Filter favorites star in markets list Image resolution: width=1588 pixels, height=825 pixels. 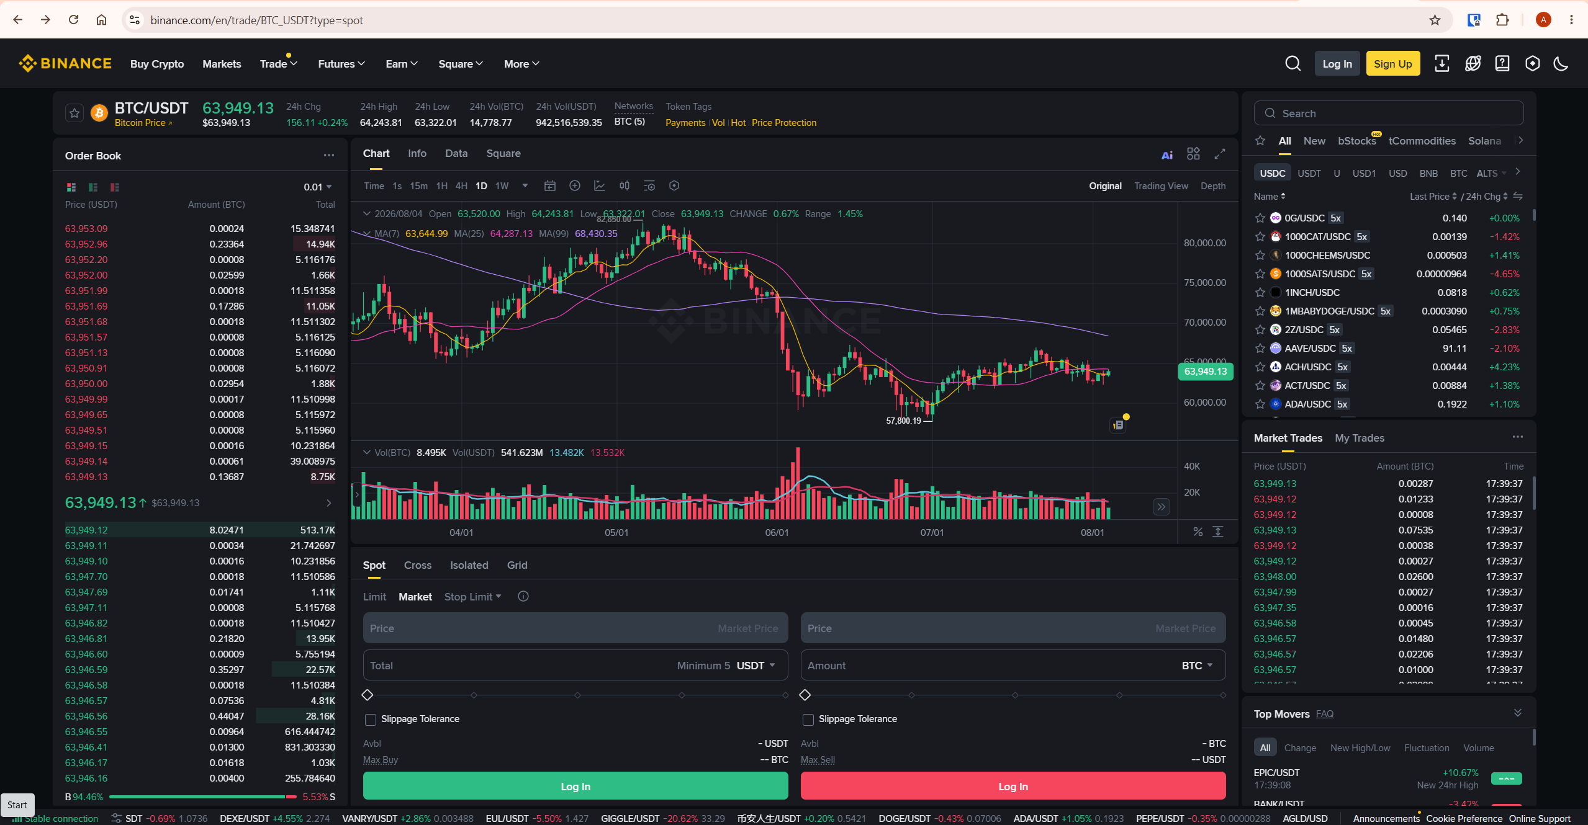1260,141
